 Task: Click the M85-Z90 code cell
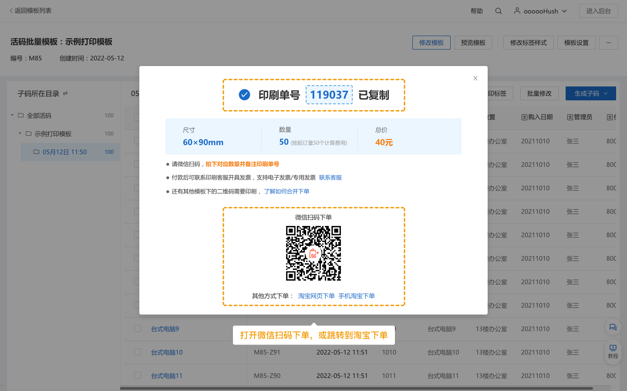click(267, 376)
